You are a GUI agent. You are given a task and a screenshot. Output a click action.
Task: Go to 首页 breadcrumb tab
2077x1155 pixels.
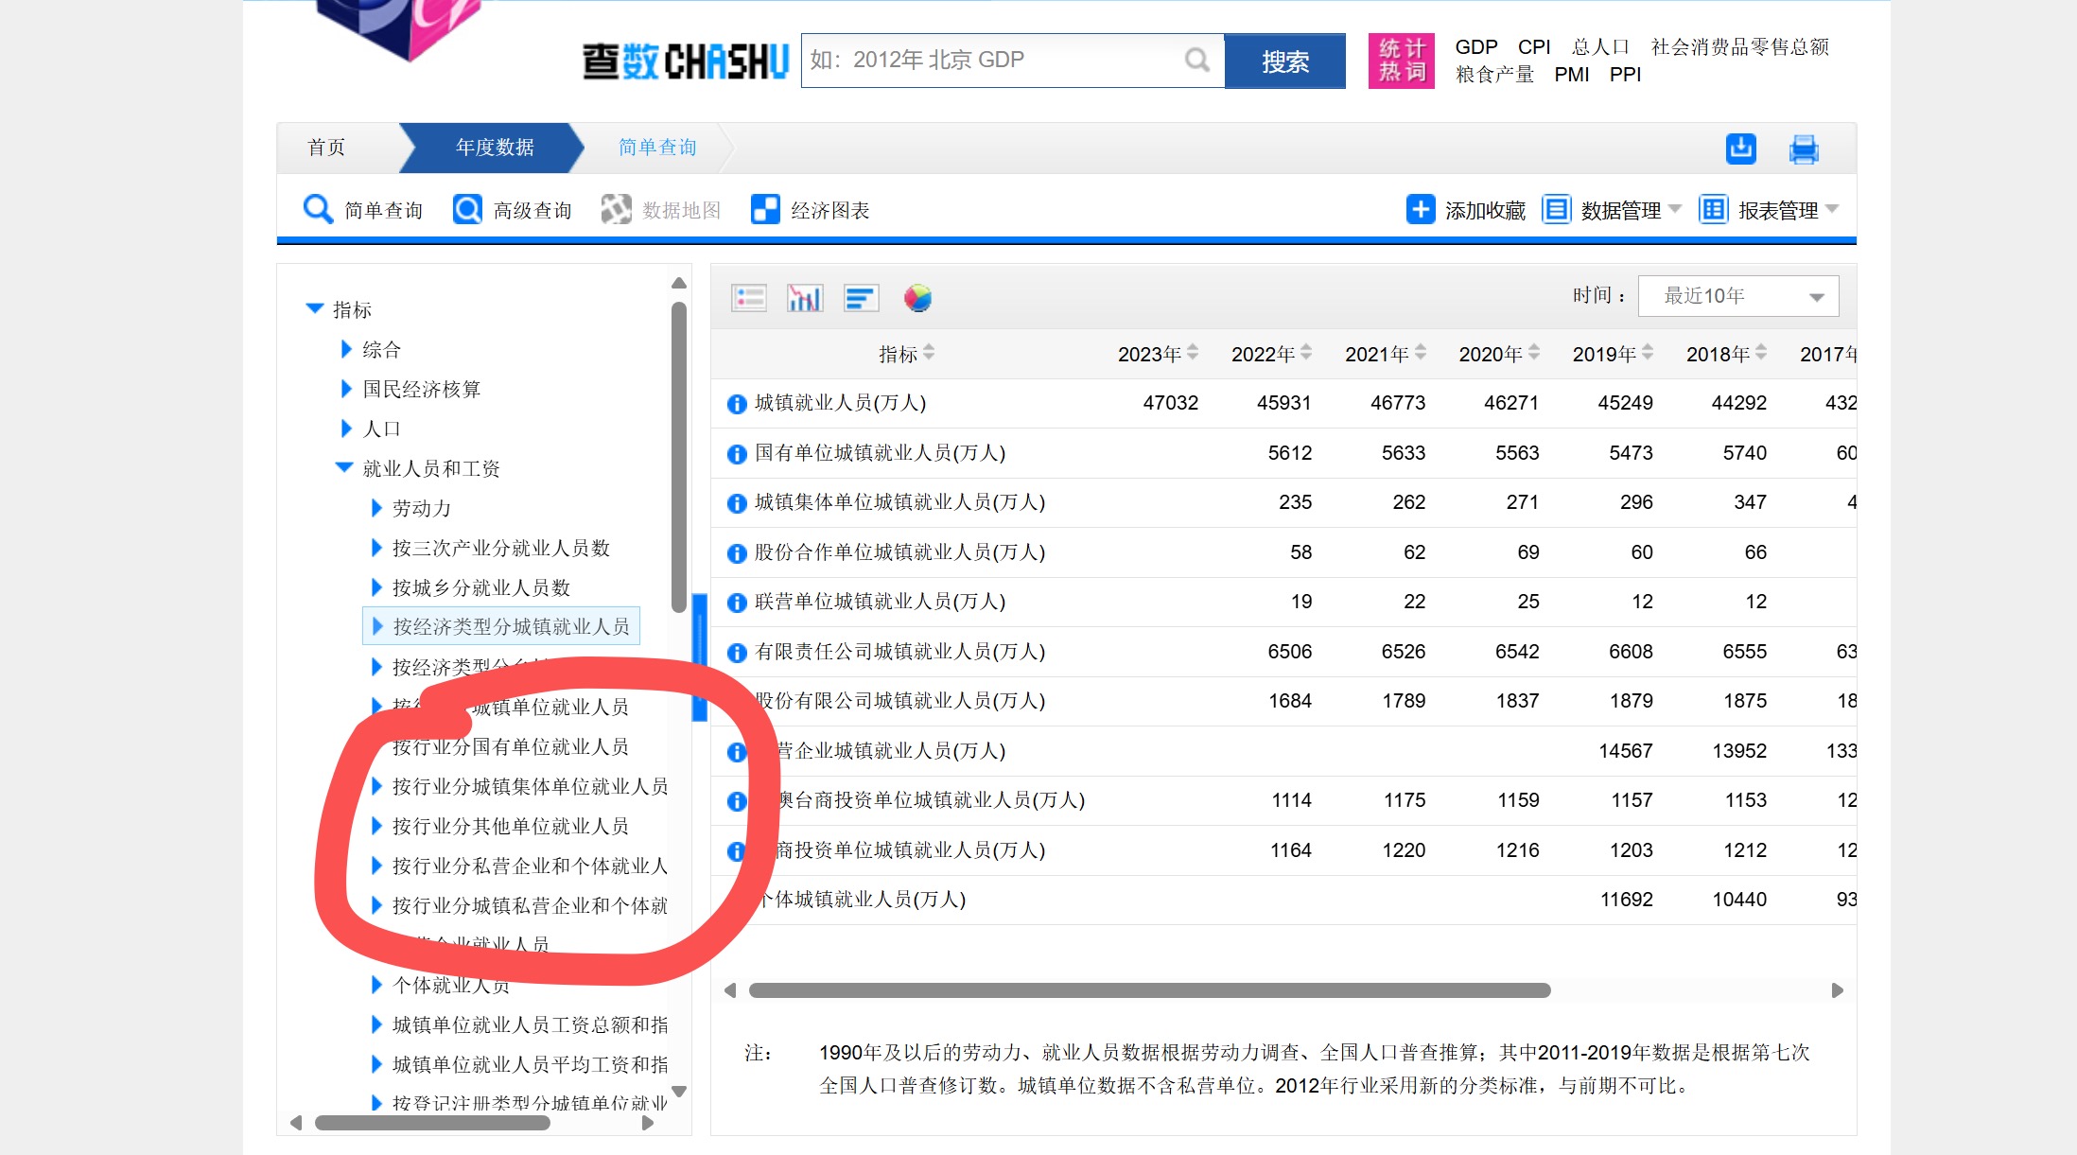click(326, 148)
